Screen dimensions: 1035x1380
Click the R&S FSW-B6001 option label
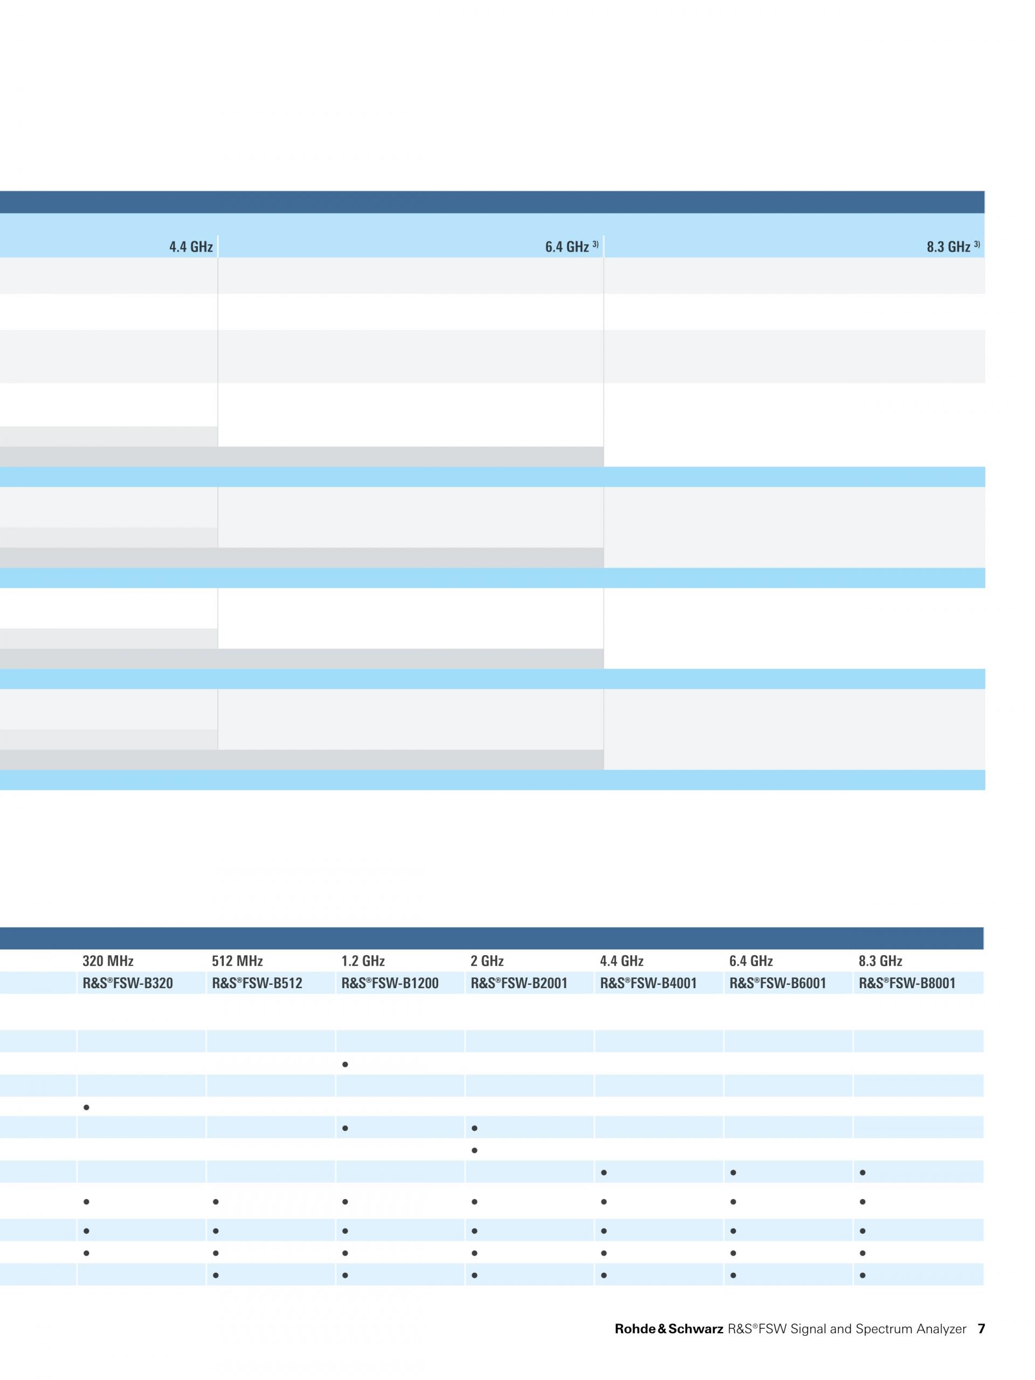click(777, 984)
